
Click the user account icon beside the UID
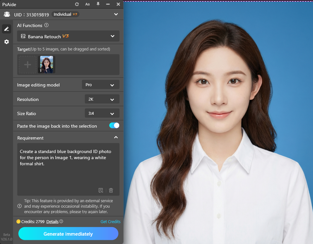click(x=7, y=14)
